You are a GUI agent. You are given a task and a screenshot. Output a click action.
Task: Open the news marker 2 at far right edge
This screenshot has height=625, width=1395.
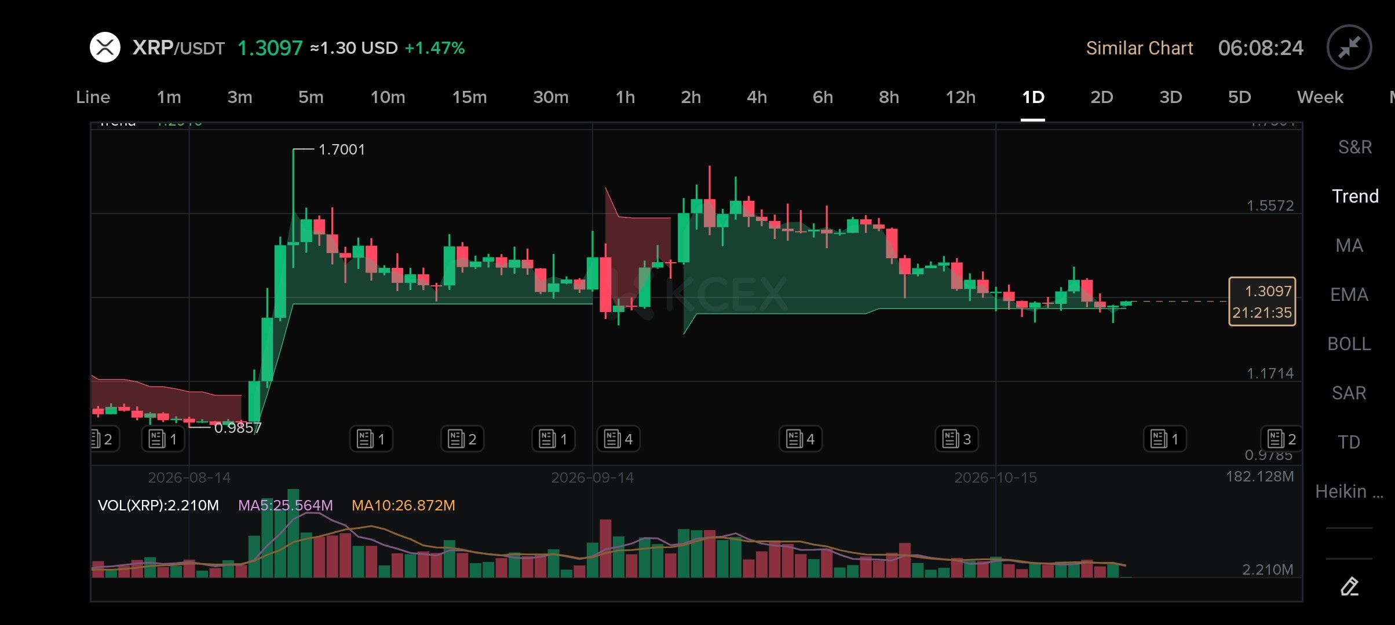point(1281,439)
